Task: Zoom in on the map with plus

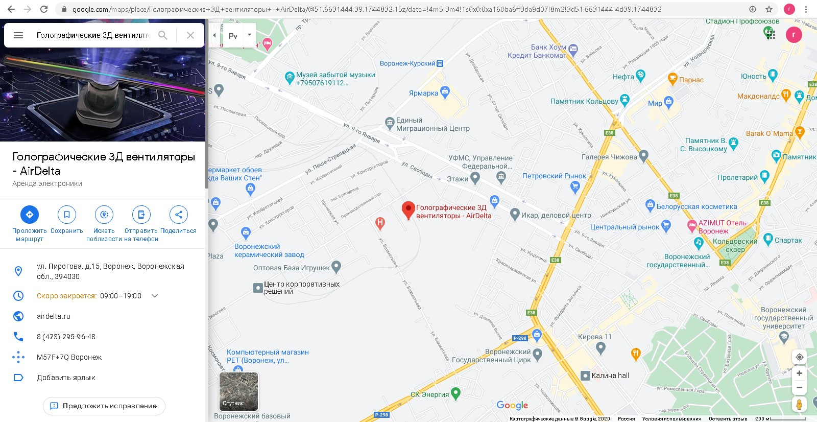Action: coord(799,373)
